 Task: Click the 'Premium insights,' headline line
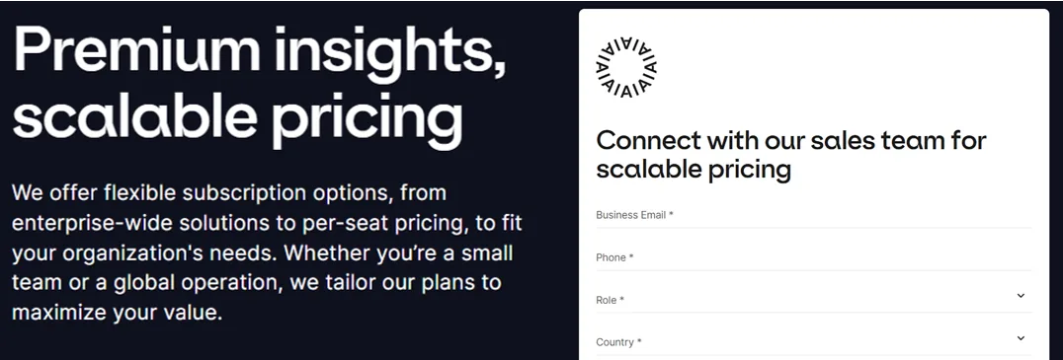[260, 51]
